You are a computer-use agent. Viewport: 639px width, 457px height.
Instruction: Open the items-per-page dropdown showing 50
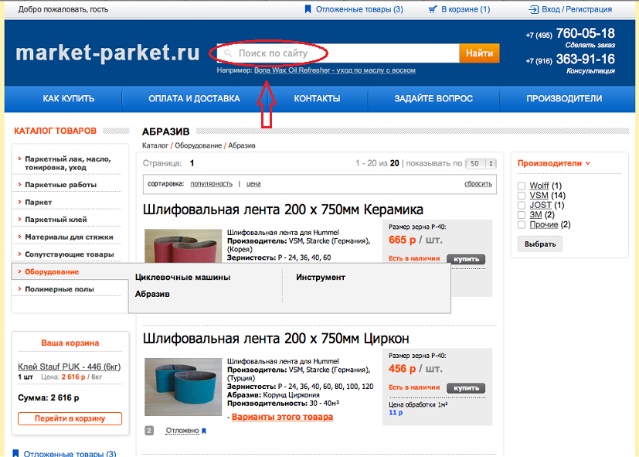(481, 163)
